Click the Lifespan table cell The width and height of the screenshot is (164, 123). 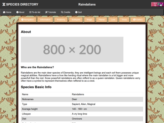click(46, 114)
